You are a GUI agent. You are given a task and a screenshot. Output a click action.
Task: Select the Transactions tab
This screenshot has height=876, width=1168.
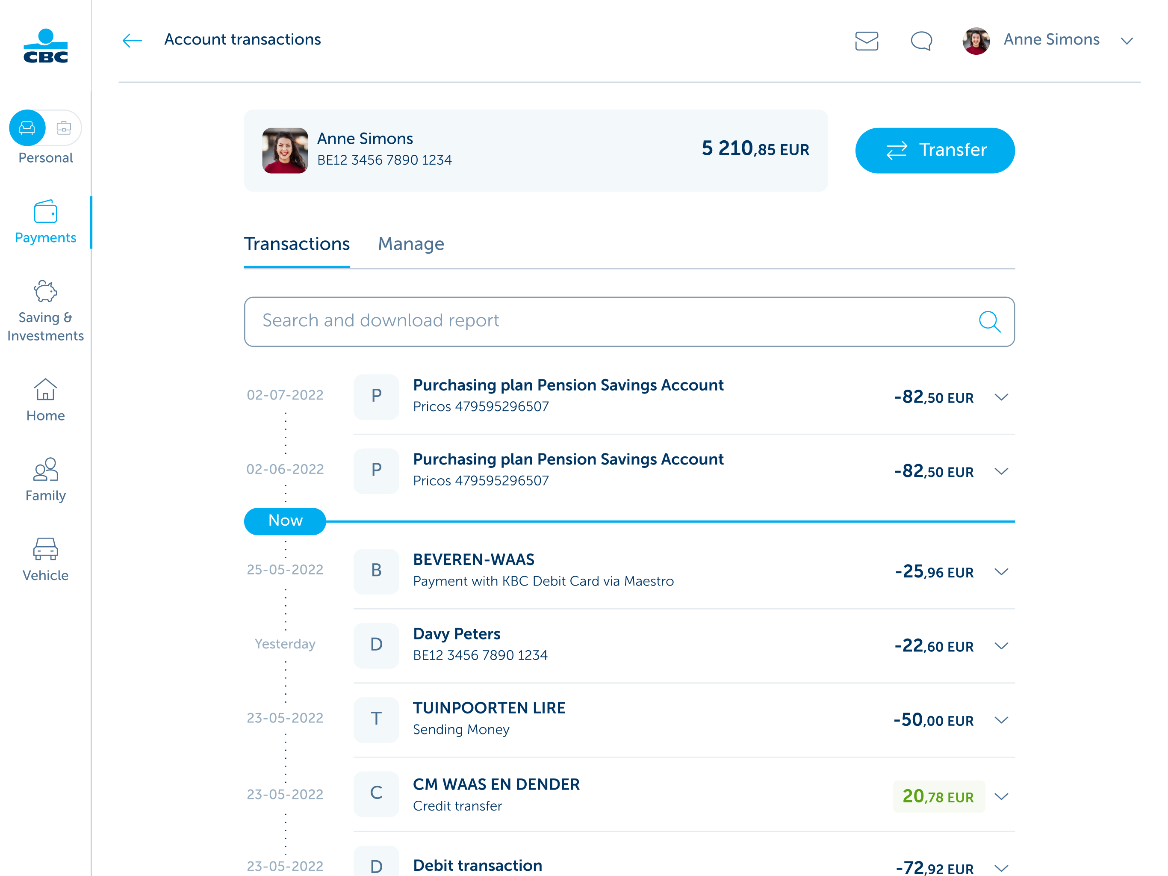tap(297, 244)
